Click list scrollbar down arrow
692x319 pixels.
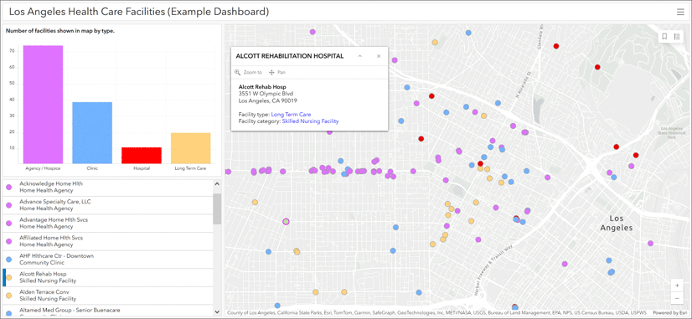[217, 311]
